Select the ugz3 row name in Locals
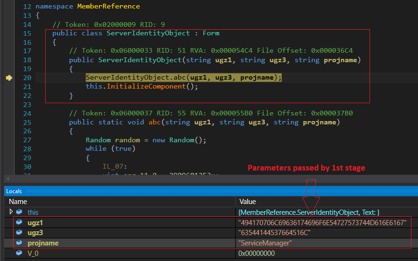 click(x=35, y=233)
